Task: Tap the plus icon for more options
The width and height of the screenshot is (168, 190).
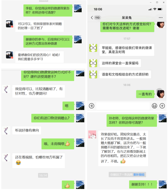Action: click(x=162, y=106)
